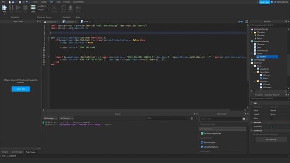Click the greyed Stop icon in Simulation
Viewport: 290px width, 163px height.
click(25, 8)
